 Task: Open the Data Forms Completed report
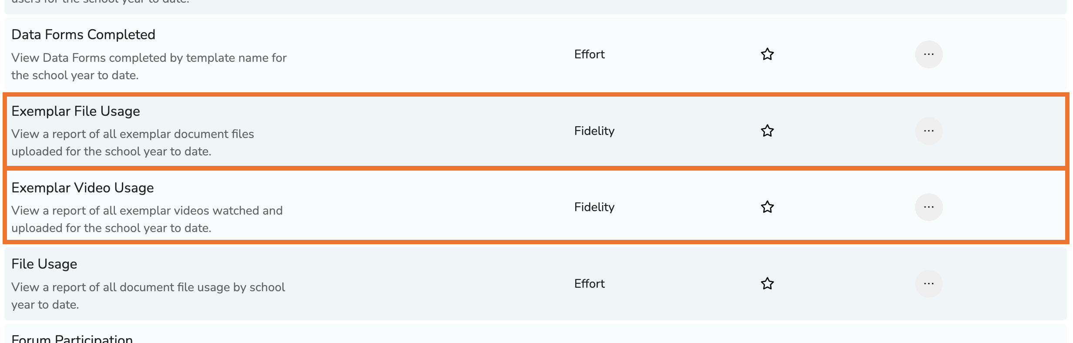[83, 35]
